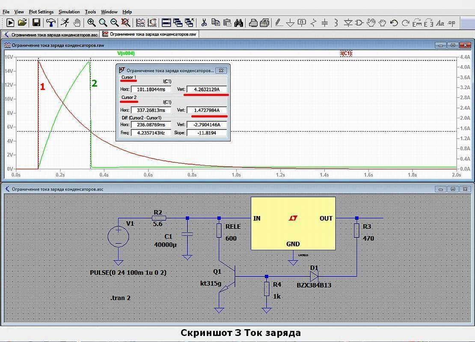The width and height of the screenshot is (475, 342).
Task: Click the Halt simulation hand icon
Action: tap(77, 22)
